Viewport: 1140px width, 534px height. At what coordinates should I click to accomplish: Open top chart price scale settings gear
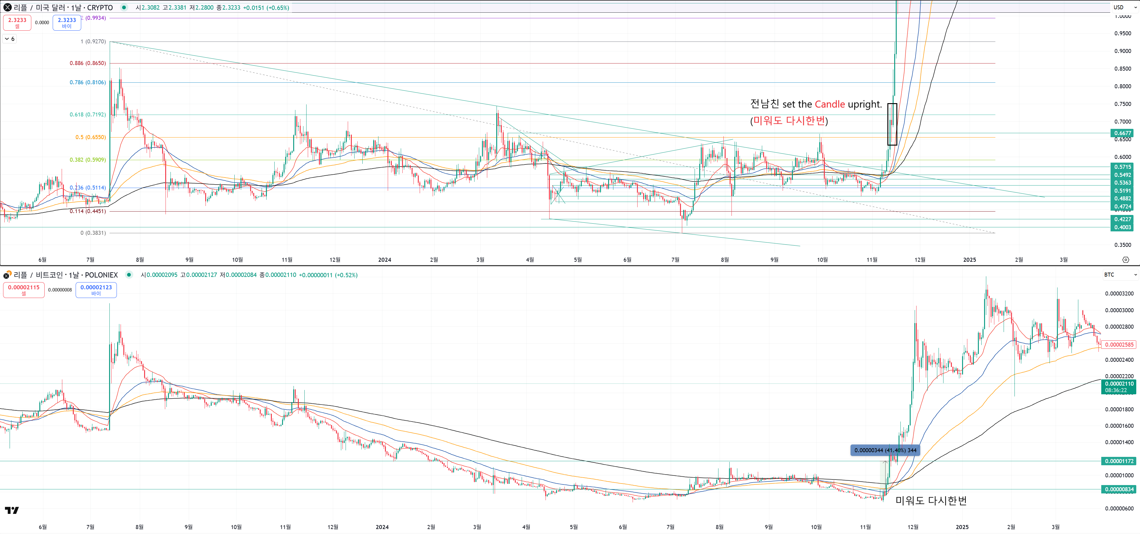pos(1125,260)
